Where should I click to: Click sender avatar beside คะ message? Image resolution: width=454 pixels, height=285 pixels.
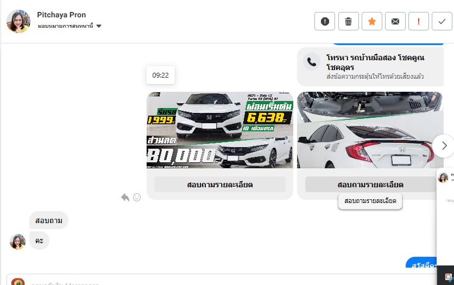pyautogui.click(x=18, y=242)
